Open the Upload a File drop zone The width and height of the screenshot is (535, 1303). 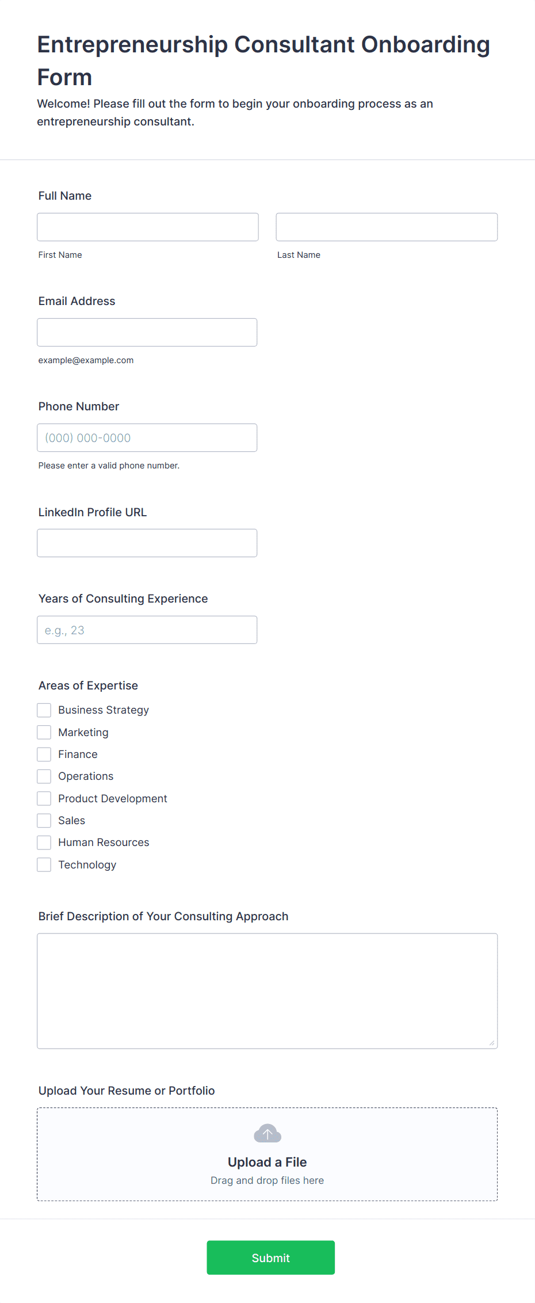267,1154
